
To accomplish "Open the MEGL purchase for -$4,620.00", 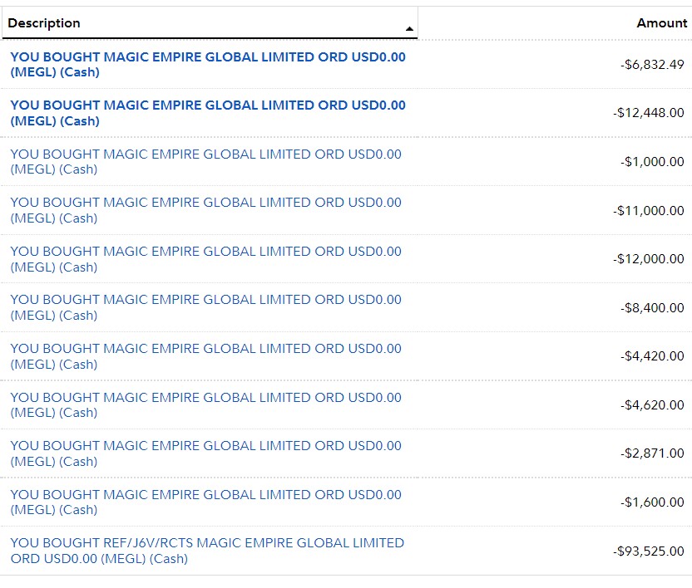I will [206, 405].
